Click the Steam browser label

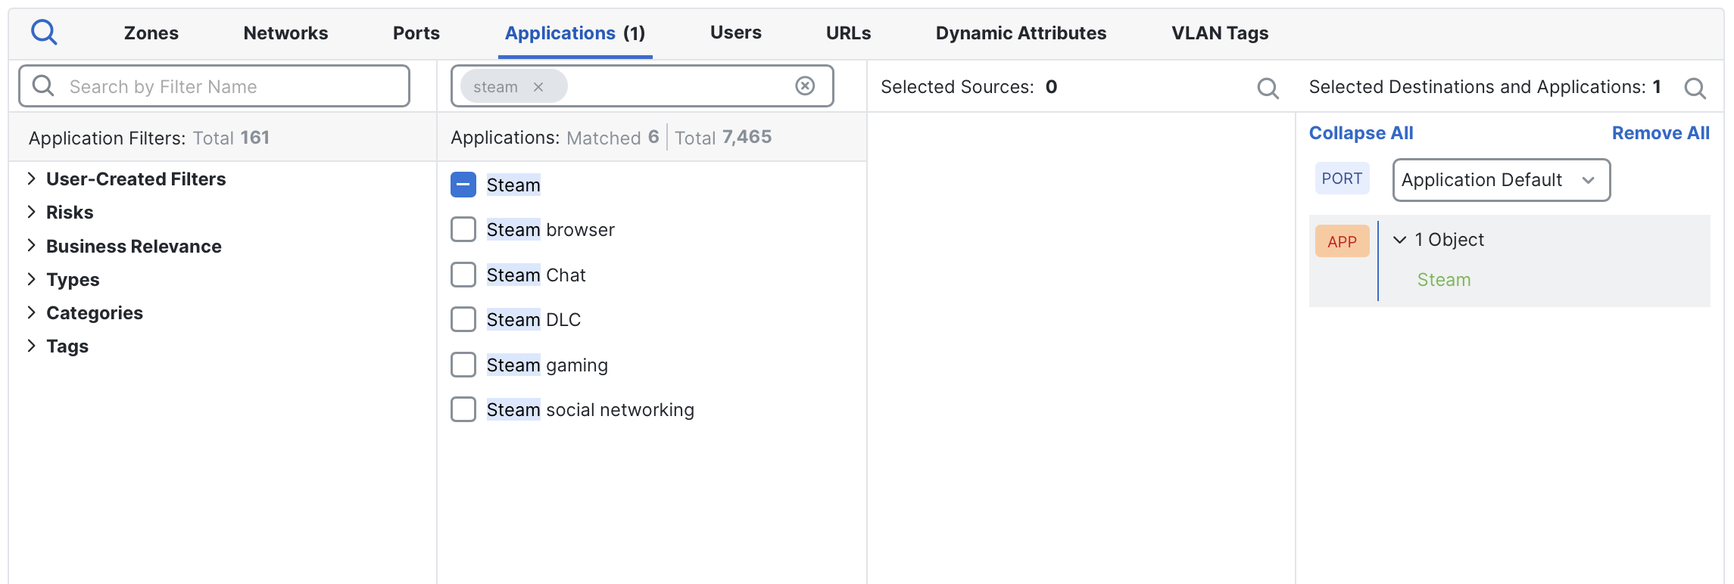coord(550,230)
